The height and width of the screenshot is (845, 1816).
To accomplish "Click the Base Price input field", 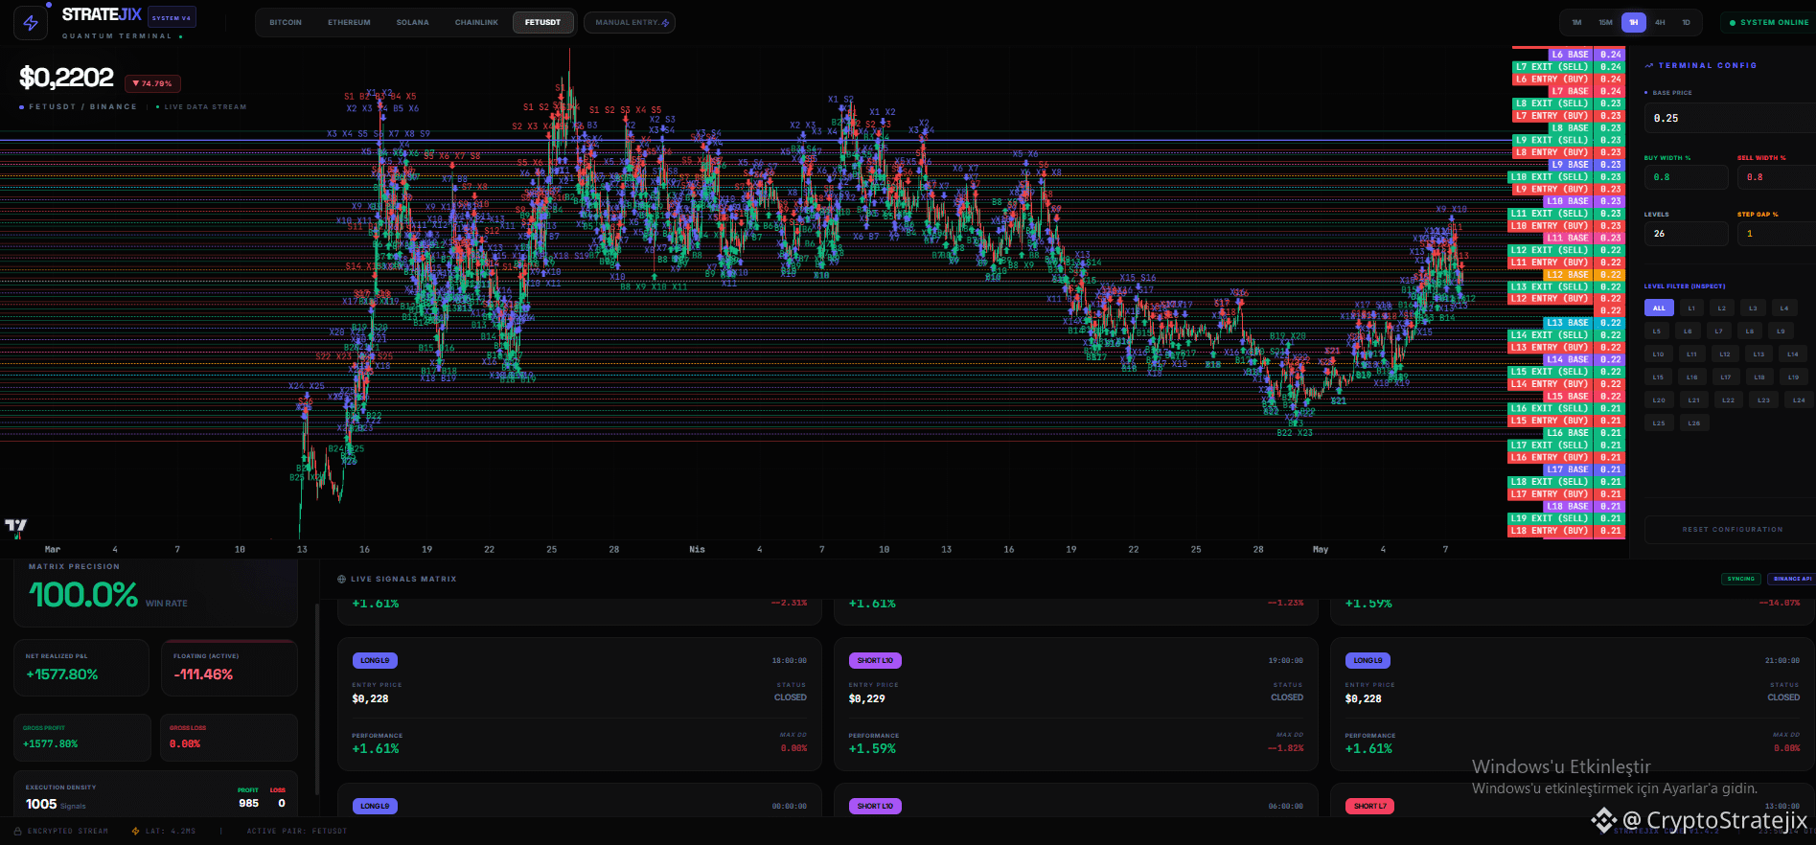I will tap(1730, 118).
